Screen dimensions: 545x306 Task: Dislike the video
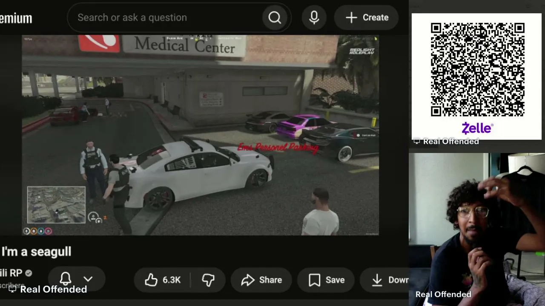[208, 280]
